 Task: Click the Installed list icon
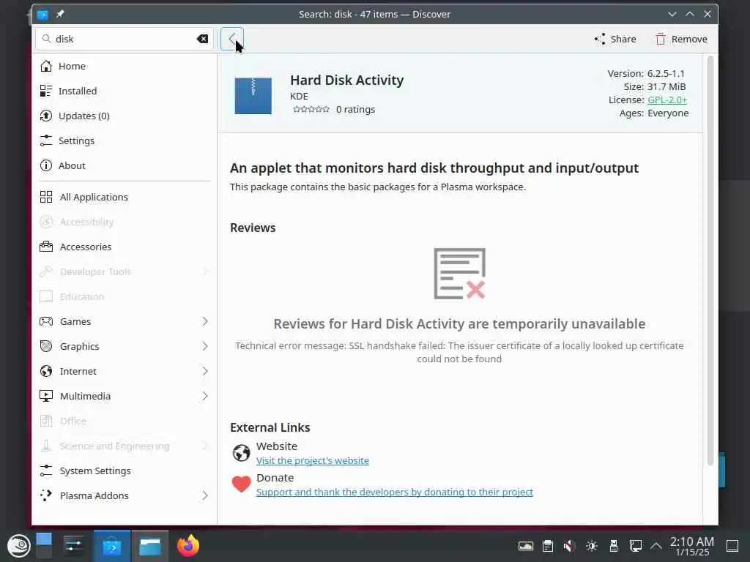46,91
